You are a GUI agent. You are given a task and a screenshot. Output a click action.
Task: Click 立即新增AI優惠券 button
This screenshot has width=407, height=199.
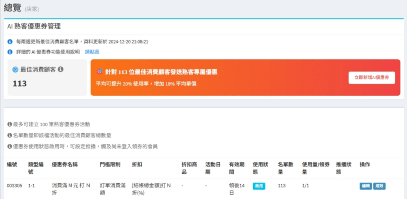point(372,78)
